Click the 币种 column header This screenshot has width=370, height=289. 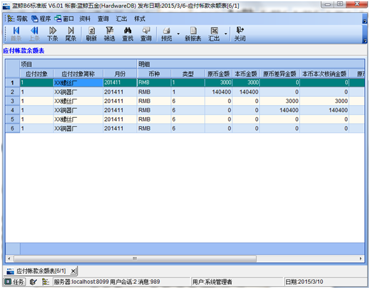(154, 74)
